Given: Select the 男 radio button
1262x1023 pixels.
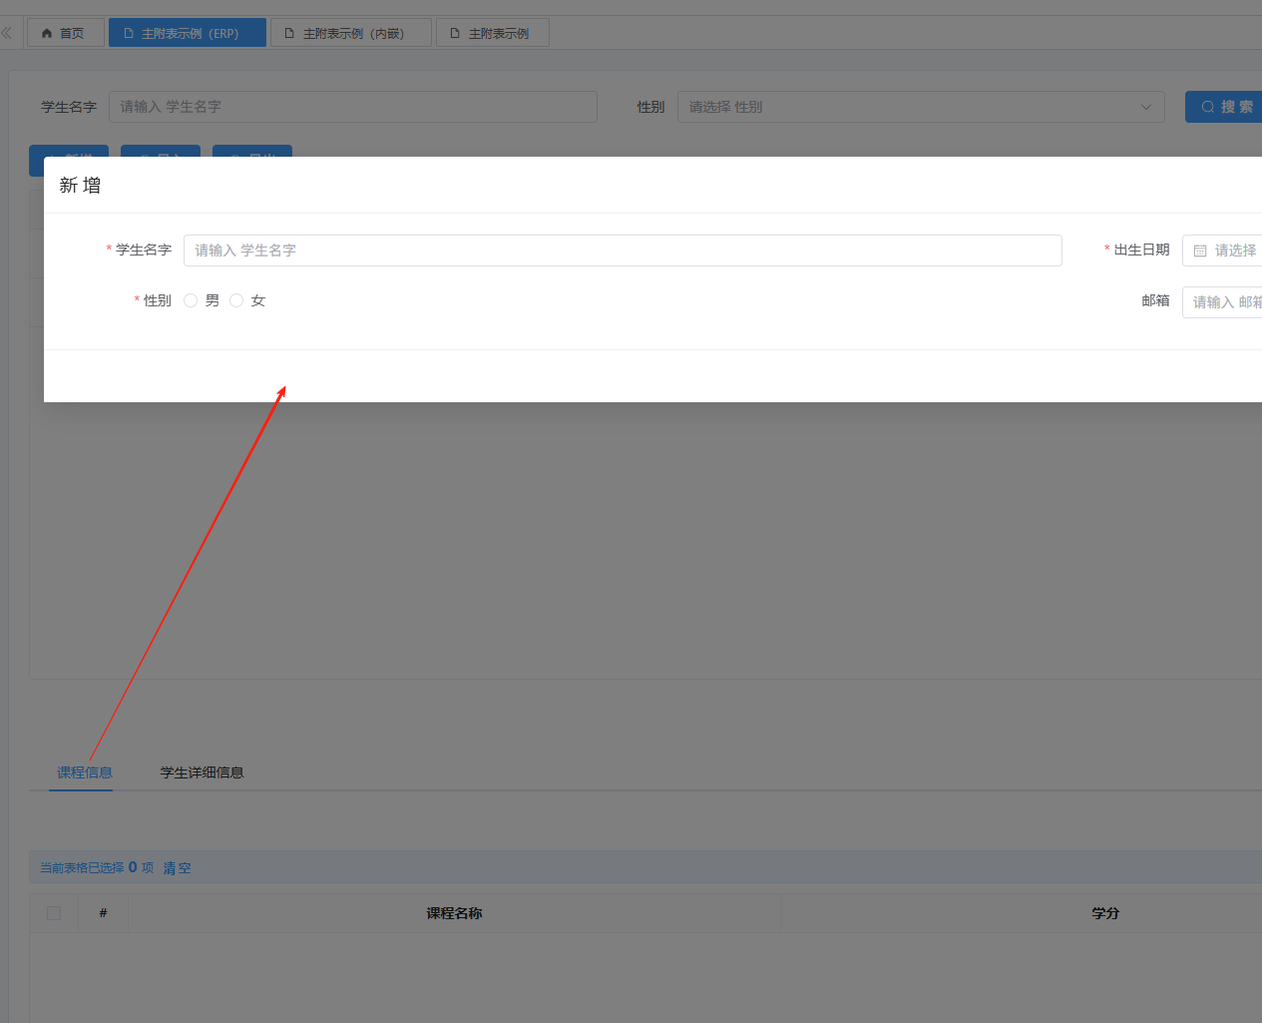Looking at the screenshot, I should 191,300.
